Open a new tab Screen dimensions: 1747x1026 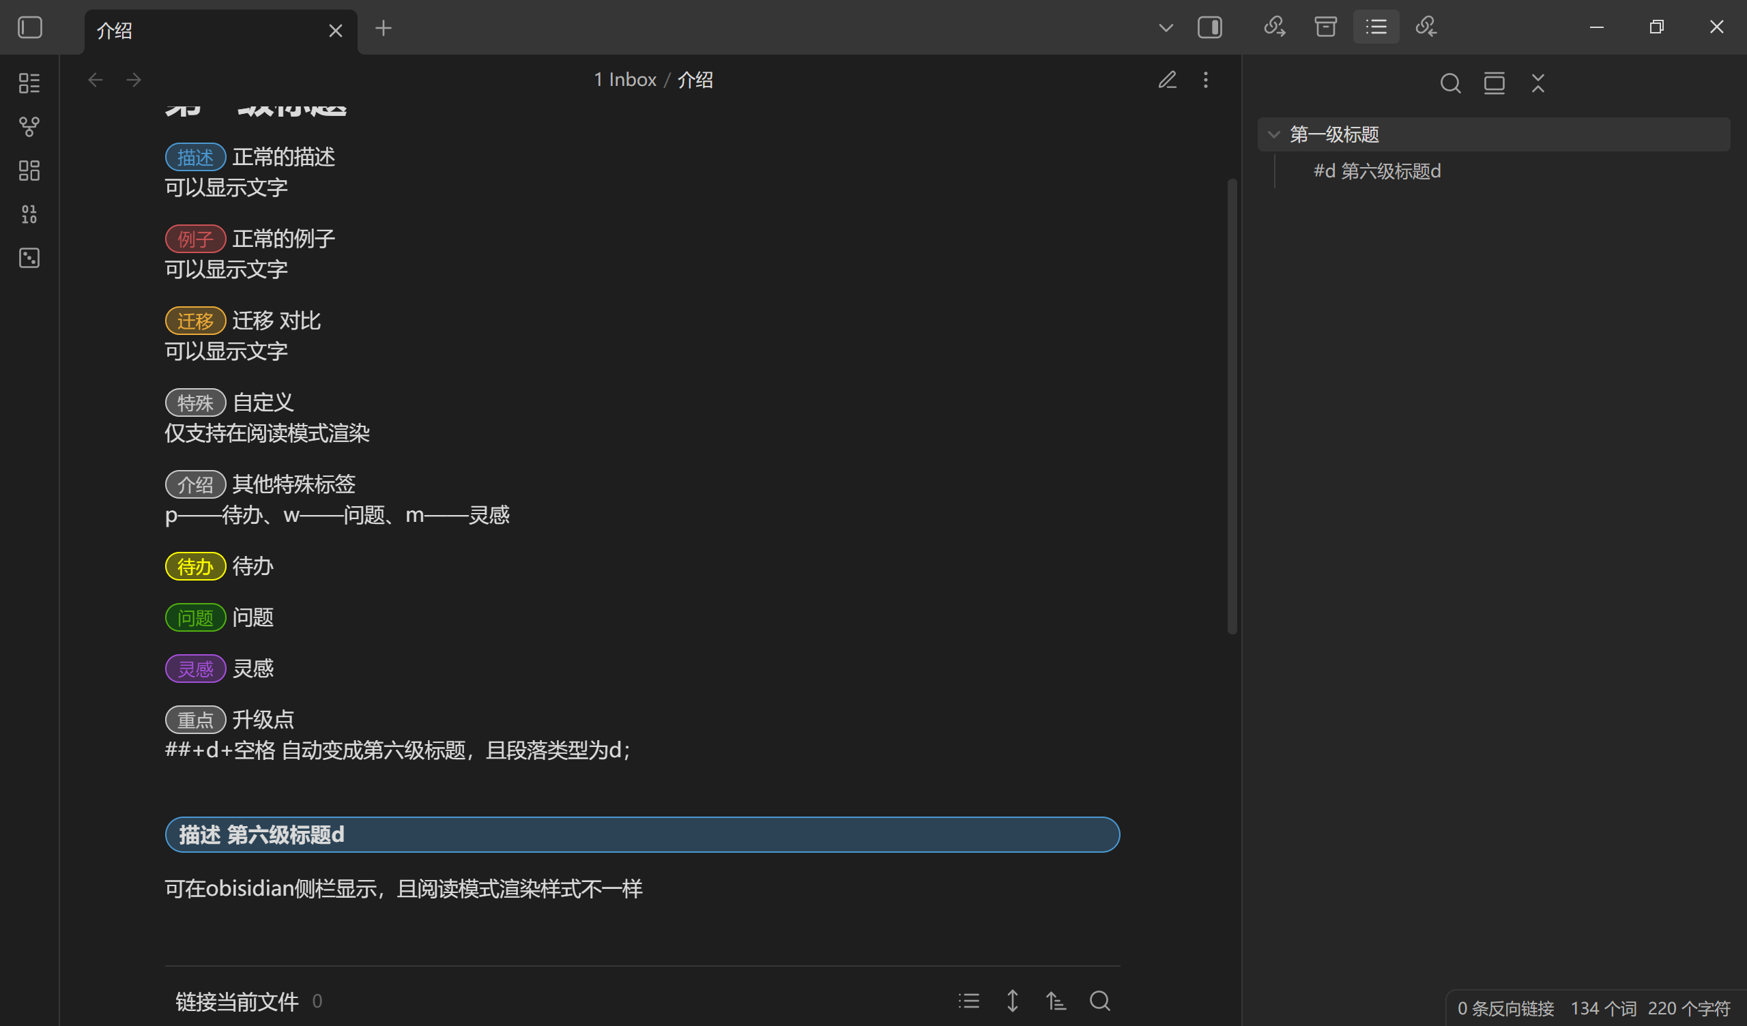pos(384,29)
